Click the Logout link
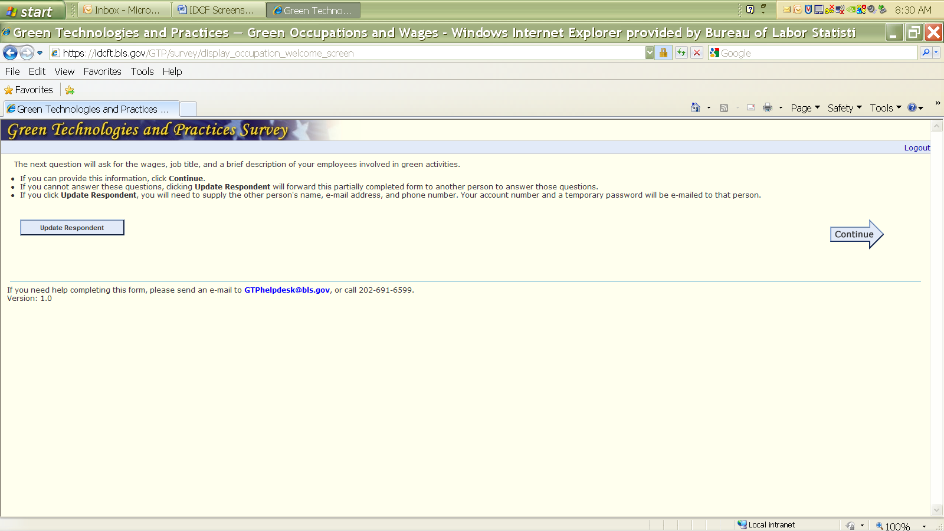Image resolution: width=944 pixels, height=531 pixels. pyautogui.click(x=917, y=148)
